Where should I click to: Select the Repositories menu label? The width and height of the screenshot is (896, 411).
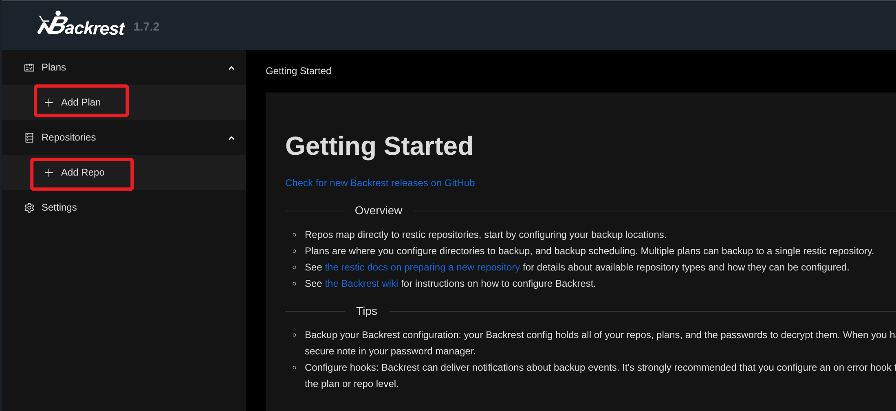click(x=68, y=137)
